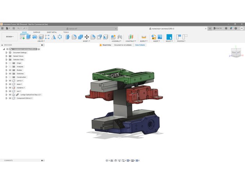Select the Create Sketch tool
This screenshot has width=245, height=184.
[x=22, y=37]
